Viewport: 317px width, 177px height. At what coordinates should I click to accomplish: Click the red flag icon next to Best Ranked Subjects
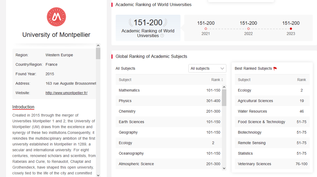click(x=275, y=68)
